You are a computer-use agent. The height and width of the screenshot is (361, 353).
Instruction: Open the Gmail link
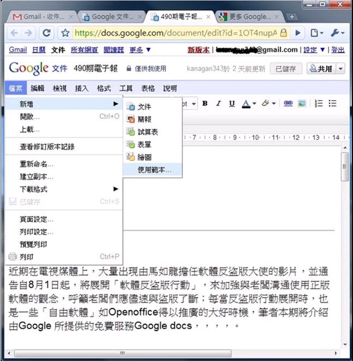click(x=18, y=49)
